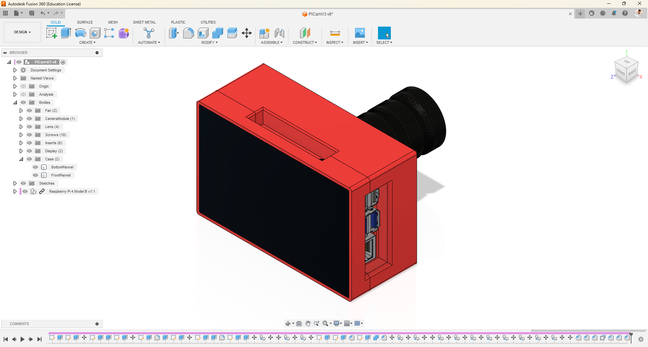Click the Select tool icon
The height and width of the screenshot is (347, 648).
(x=384, y=33)
